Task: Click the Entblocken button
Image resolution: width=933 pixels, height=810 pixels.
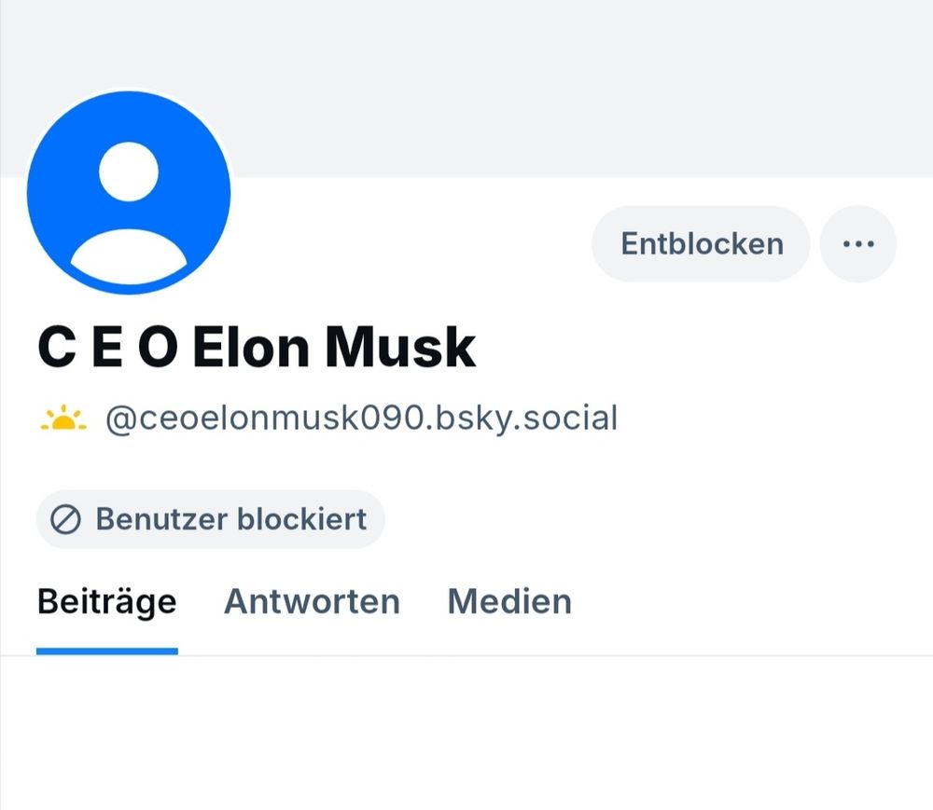Action: [701, 243]
